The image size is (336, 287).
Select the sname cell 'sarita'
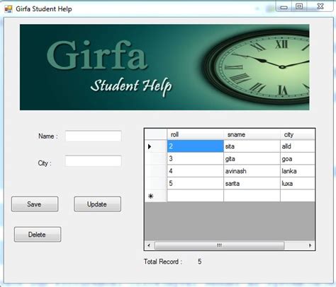coord(252,183)
